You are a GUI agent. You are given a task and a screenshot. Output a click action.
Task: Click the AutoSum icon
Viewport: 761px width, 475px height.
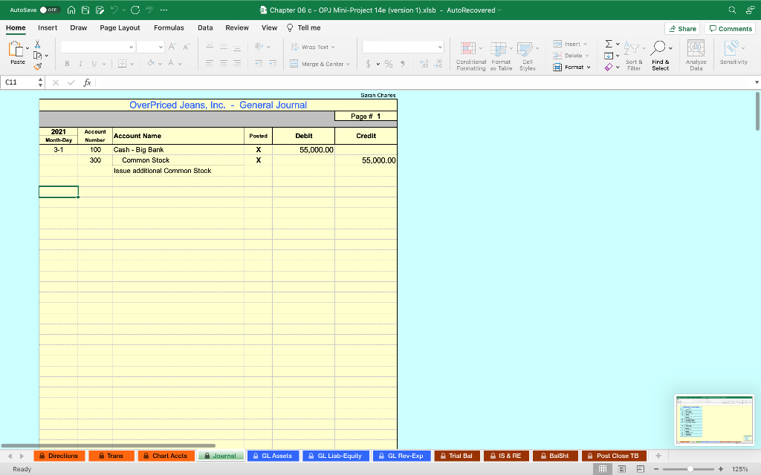point(609,43)
